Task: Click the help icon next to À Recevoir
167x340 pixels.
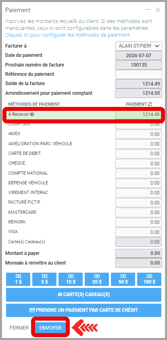Action: coord(32,114)
